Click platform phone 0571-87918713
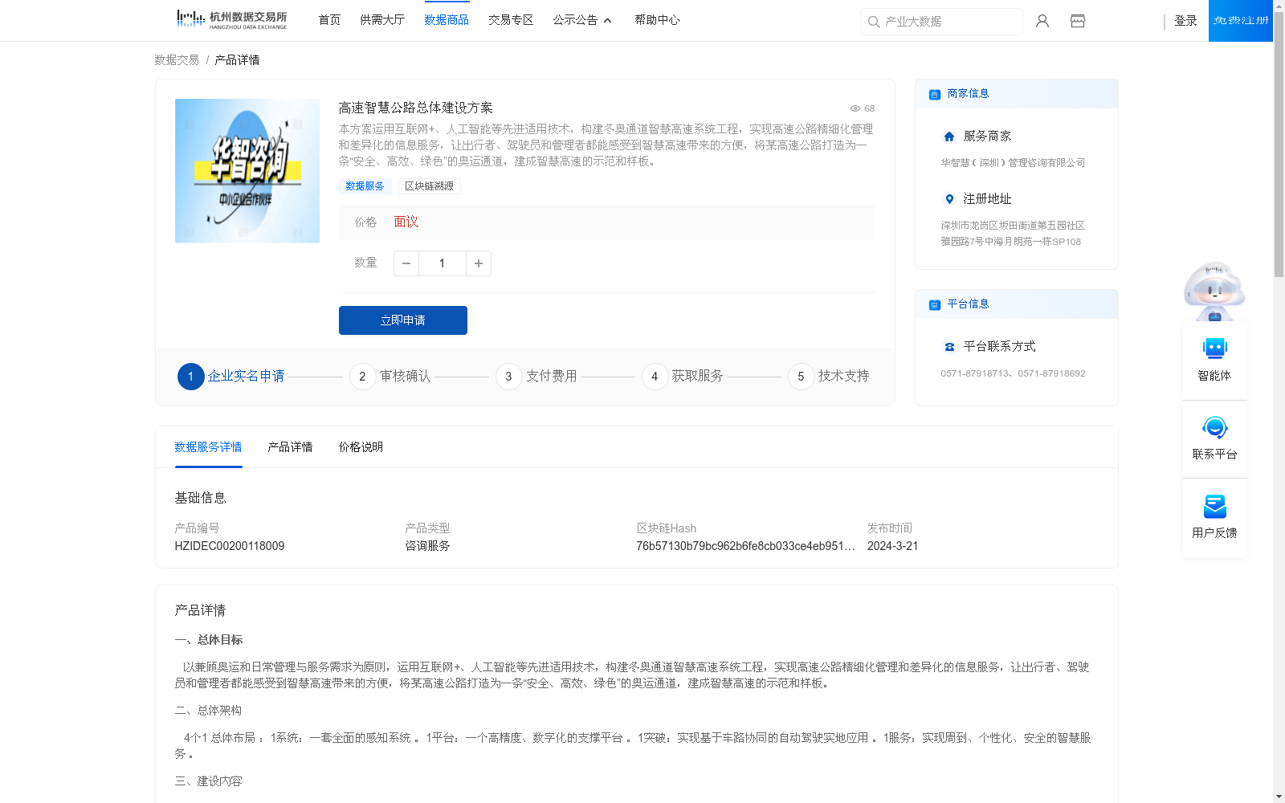The image size is (1285, 803). (x=974, y=373)
